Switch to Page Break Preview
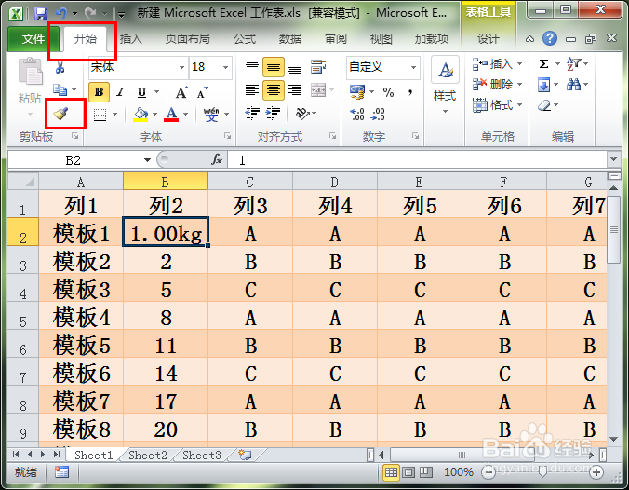Image resolution: width=629 pixels, height=490 pixels. [x=426, y=472]
